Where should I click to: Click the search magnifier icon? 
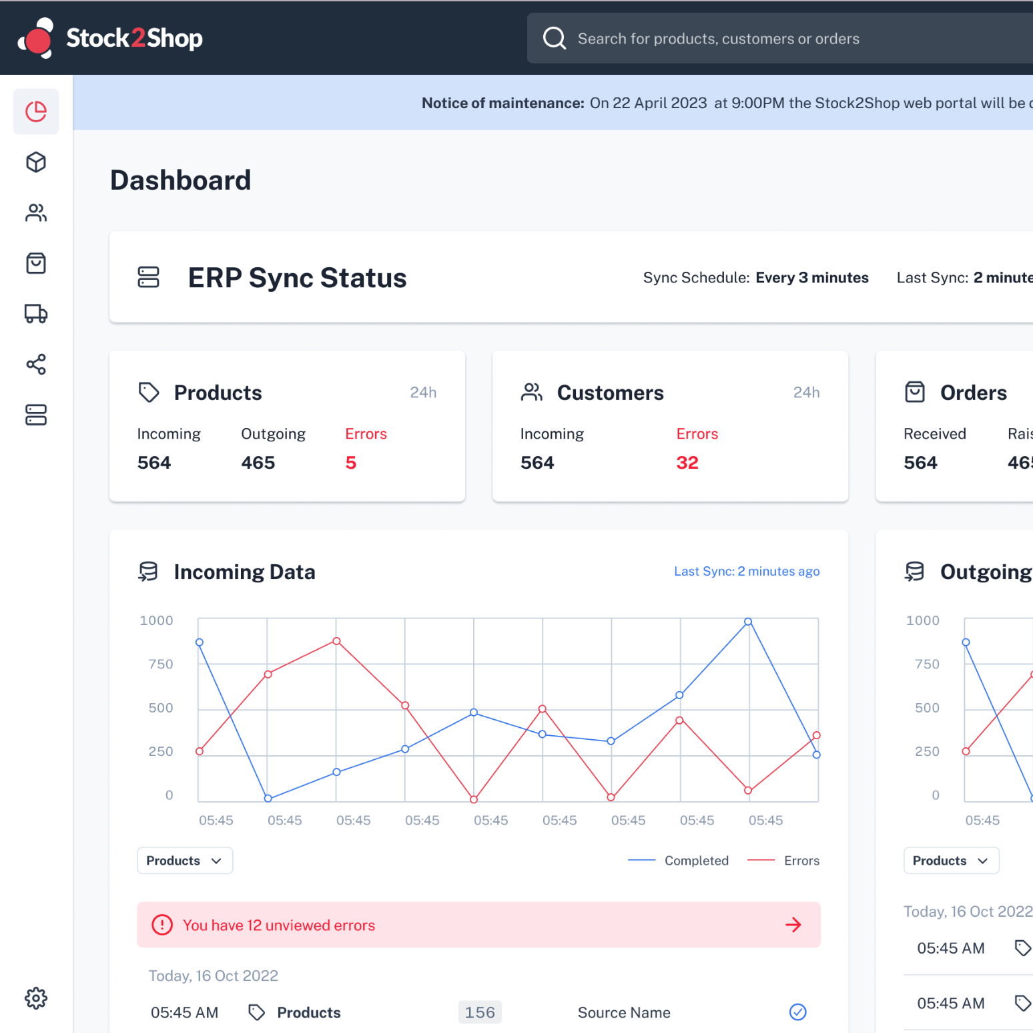click(554, 39)
